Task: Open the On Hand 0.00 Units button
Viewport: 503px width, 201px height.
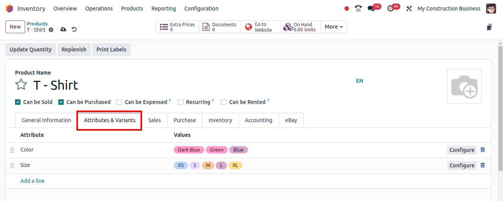Action: click(x=300, y=27)
